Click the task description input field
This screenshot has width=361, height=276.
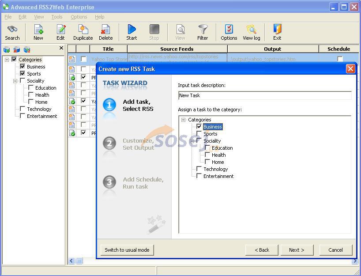pyautogui.click(x=265, y=95)
